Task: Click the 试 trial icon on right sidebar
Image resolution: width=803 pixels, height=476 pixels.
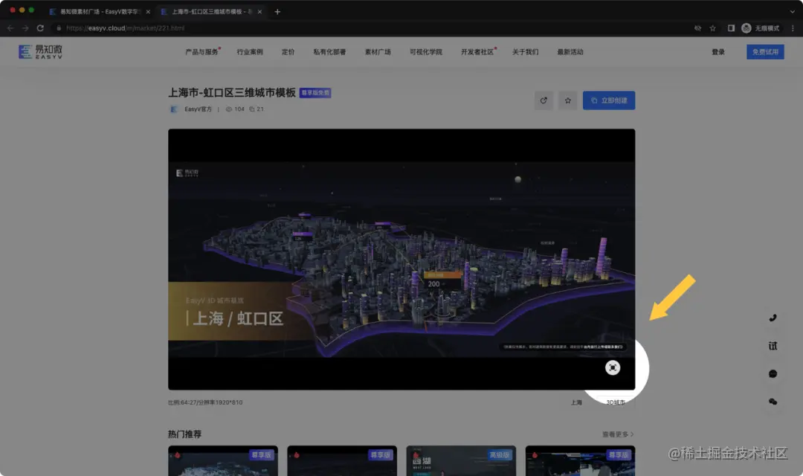Action: [x=773, y=346]
